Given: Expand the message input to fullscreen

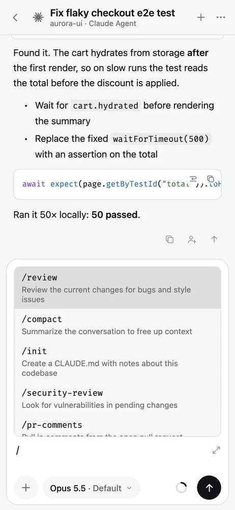Looking at the screenshot, I should coord(216,450).
